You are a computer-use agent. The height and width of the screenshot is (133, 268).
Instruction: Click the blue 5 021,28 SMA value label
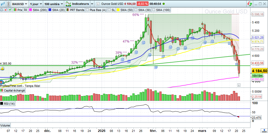pyautogui.click(x=257, y=38)
